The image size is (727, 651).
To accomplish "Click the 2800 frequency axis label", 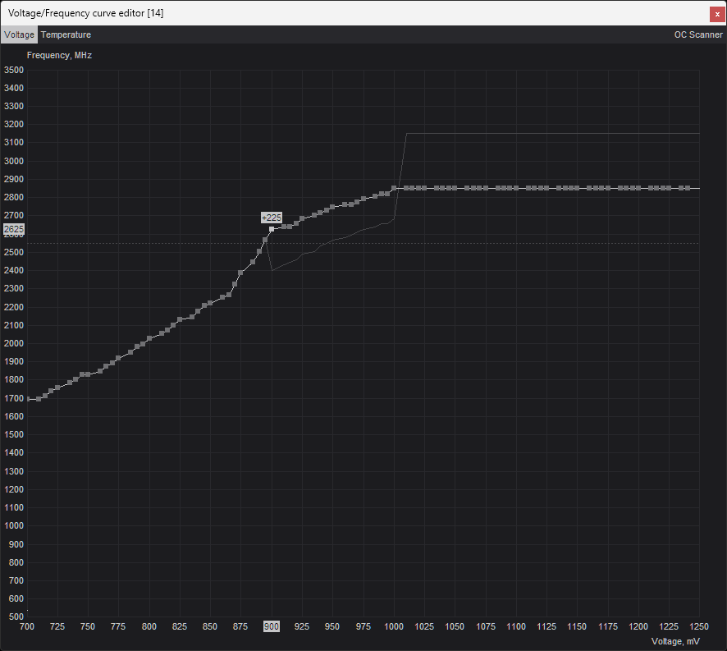I will coord(13,197).
